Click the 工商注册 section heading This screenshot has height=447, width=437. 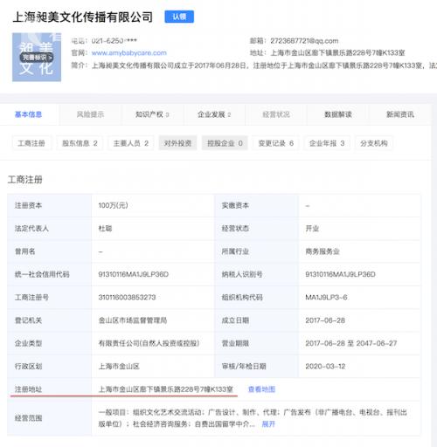25,180
